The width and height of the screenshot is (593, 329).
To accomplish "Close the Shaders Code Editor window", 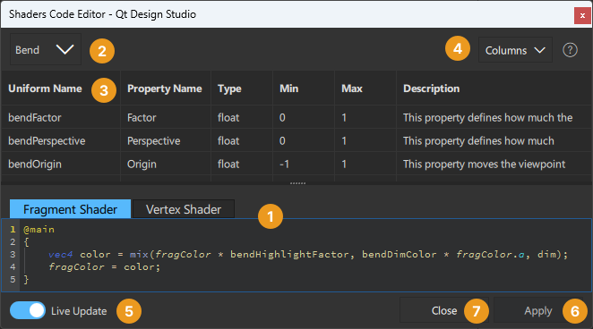I will point(582,16).
